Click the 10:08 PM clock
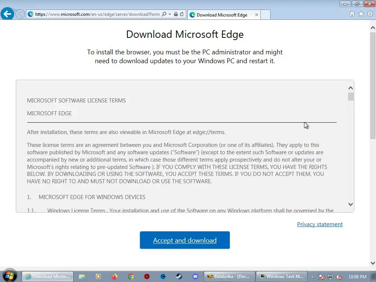 357,277
